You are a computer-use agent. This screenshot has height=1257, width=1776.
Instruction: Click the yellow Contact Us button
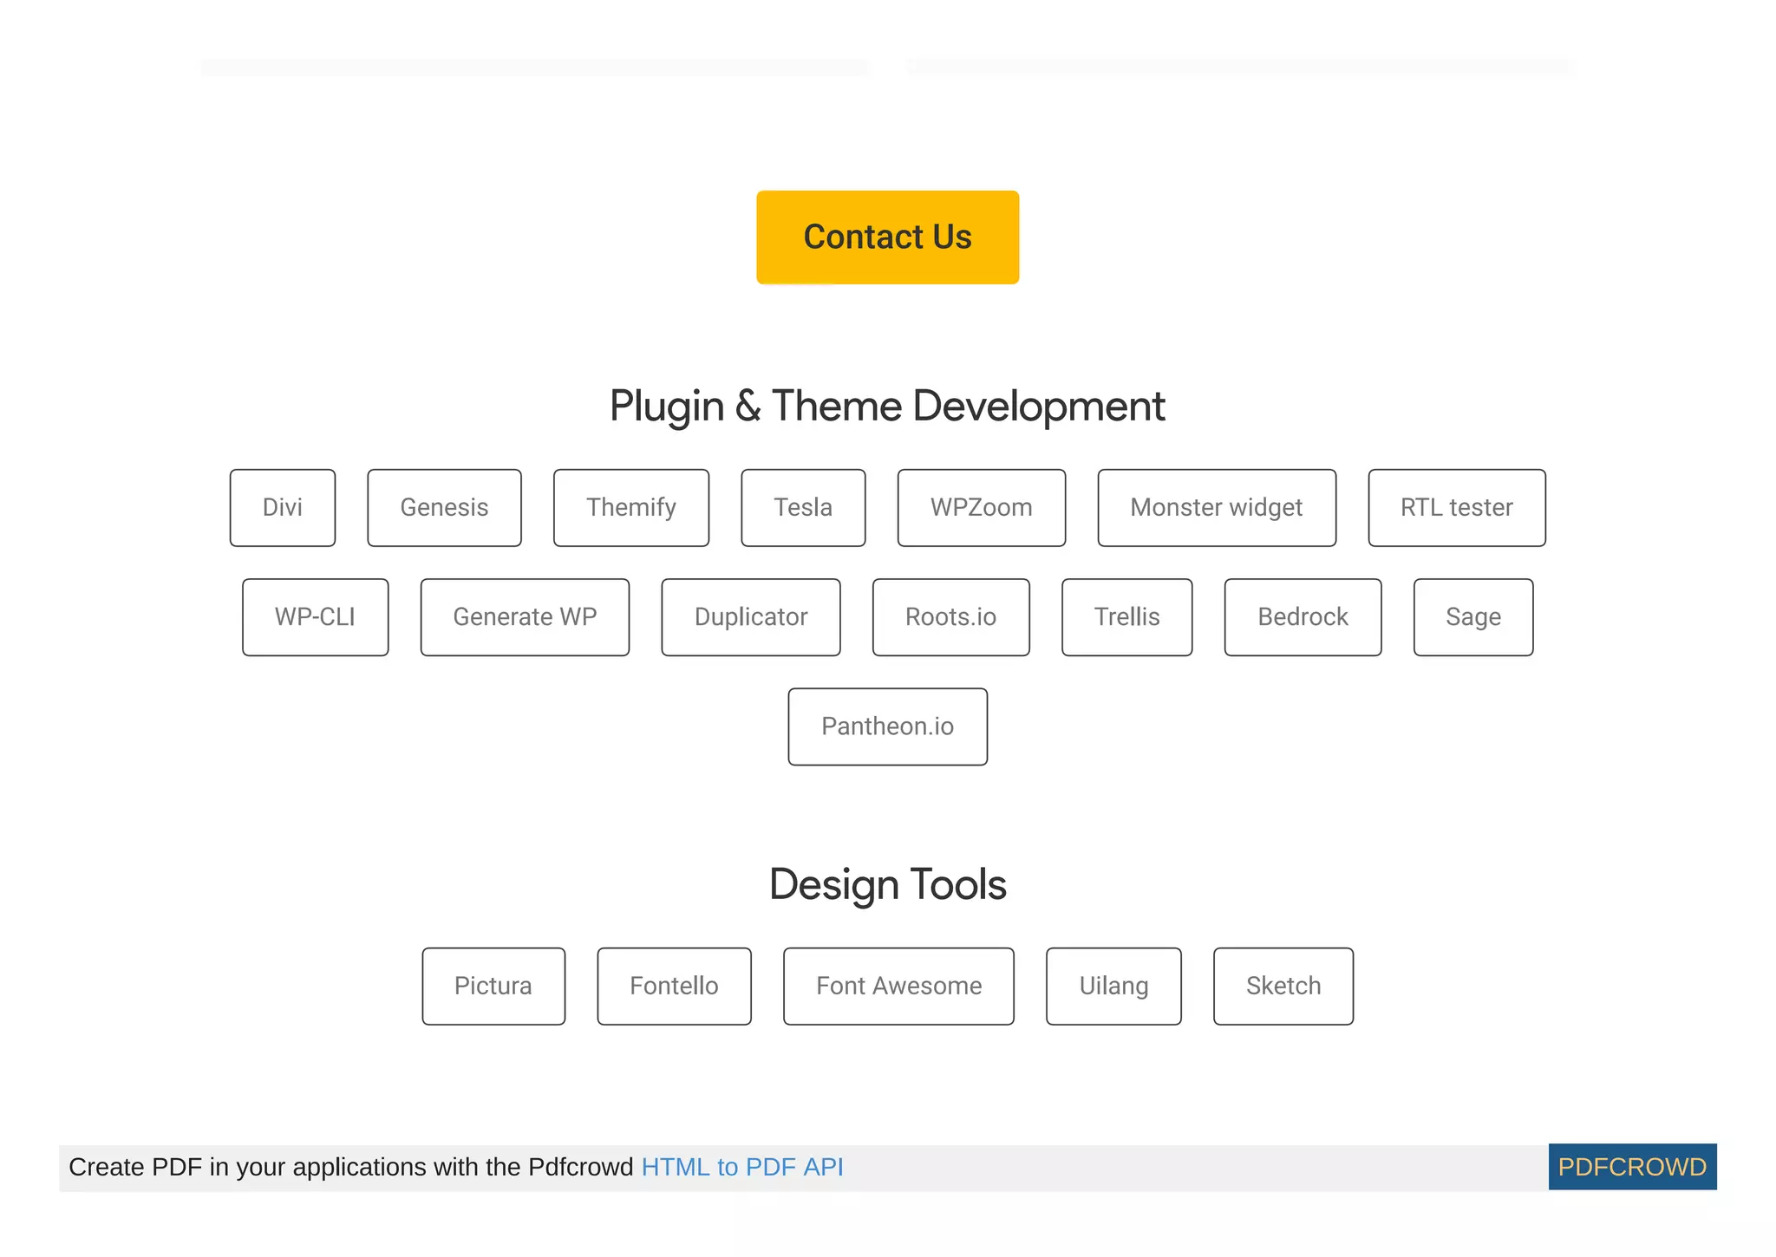(x=887, y=237)
